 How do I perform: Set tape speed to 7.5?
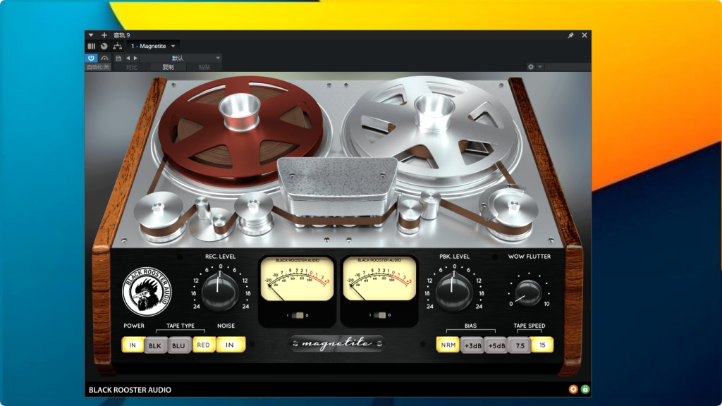[x=520, y=345]
